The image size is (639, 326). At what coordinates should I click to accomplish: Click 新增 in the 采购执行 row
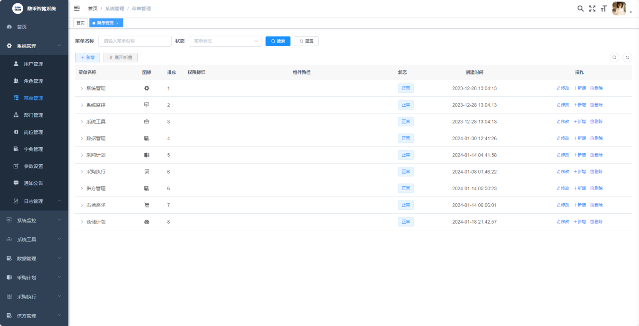(x=580, y=172)
